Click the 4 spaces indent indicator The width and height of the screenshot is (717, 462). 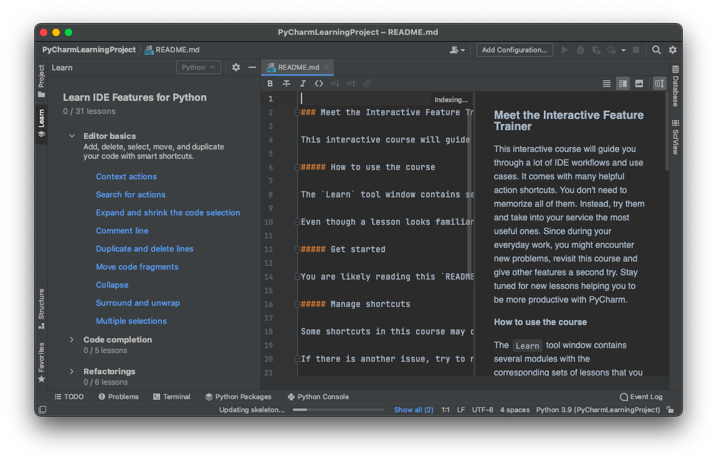[515, 410]
